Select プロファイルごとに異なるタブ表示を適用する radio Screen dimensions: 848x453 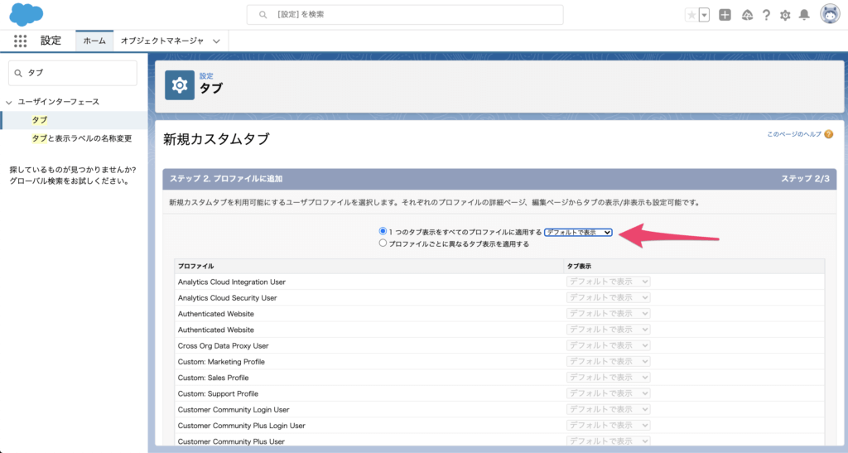pos(383,243)
